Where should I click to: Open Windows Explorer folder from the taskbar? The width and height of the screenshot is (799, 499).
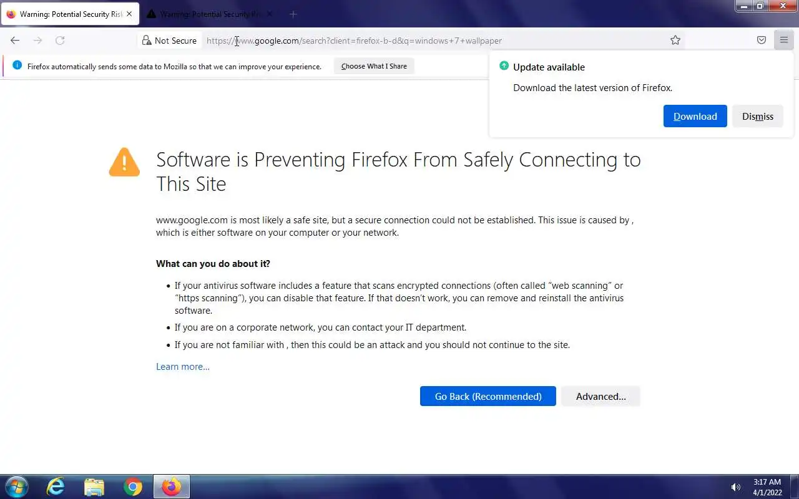[94, 487]
